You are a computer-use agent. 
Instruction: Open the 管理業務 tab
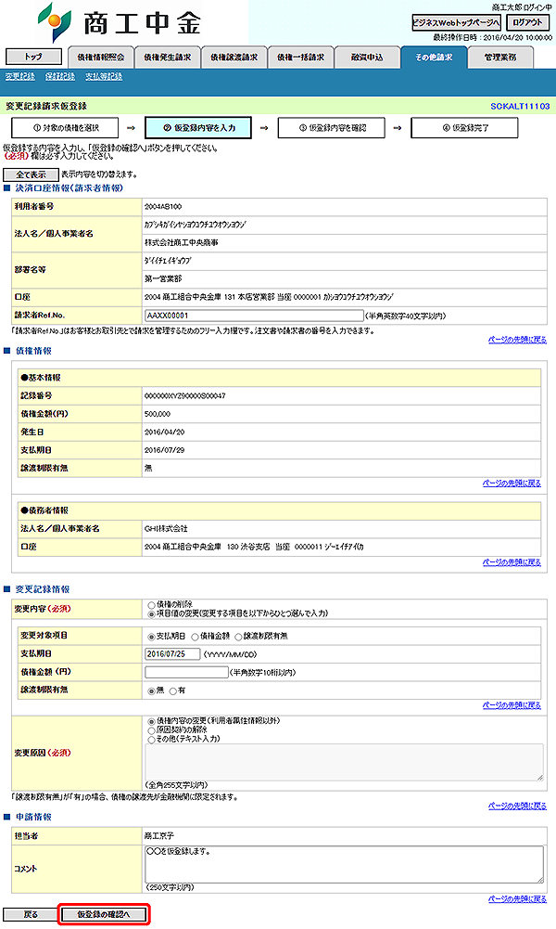(x=500, y=58)
